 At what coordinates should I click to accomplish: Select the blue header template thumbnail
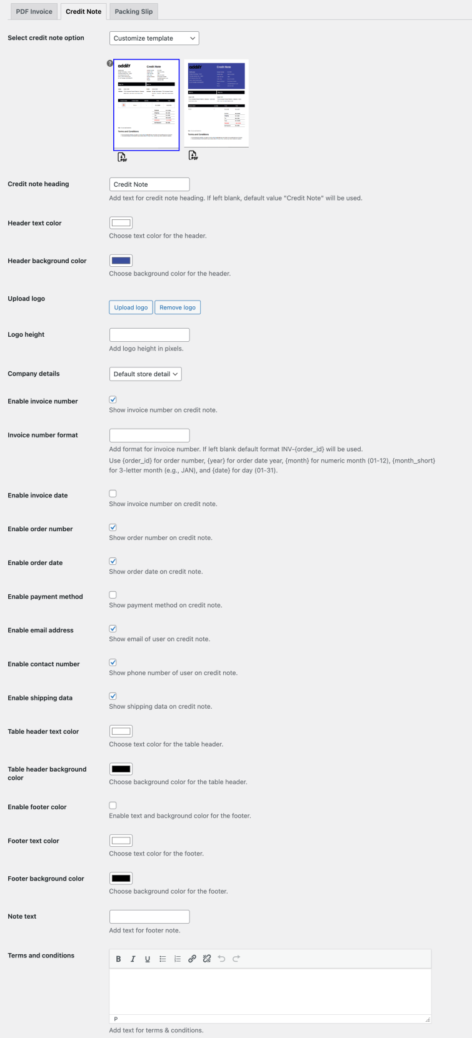(x=216, y=104)
